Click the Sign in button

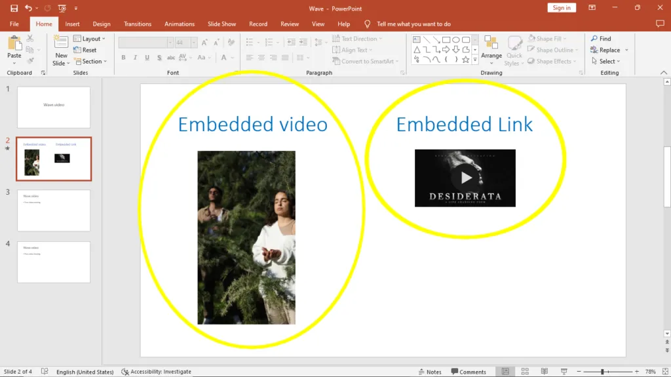pyautogui.click(x=562, y=8)
